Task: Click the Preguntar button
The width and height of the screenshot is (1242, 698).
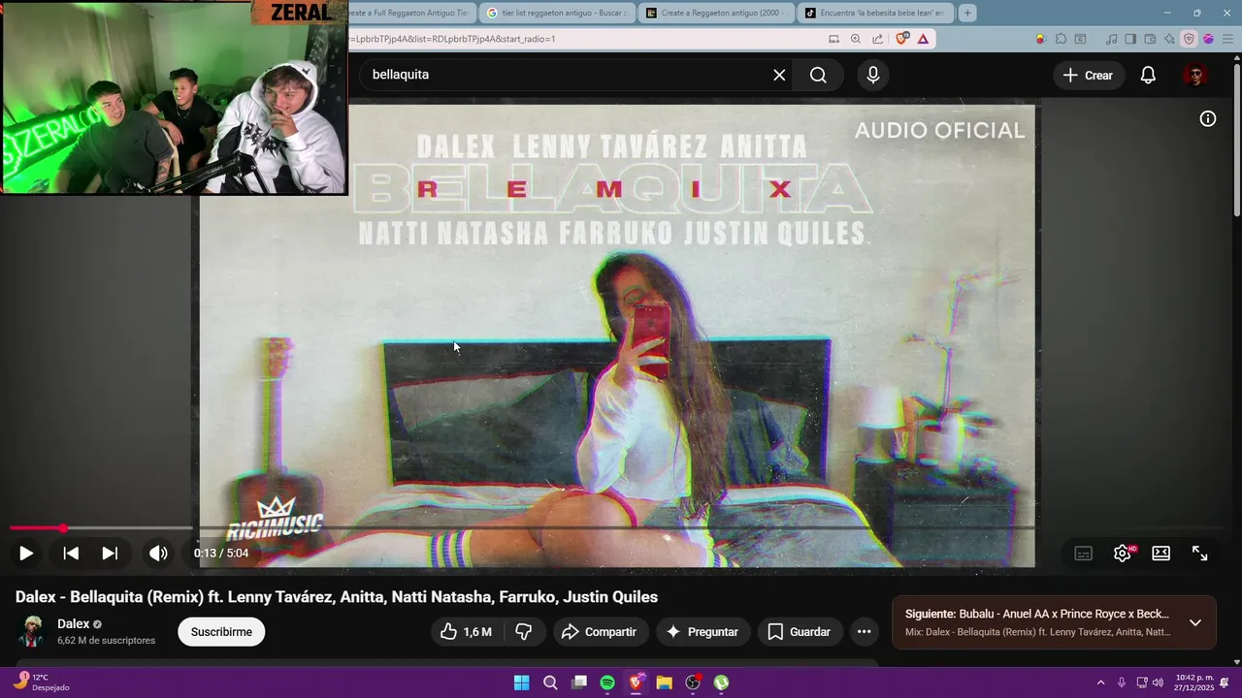Action: (703, 632)
